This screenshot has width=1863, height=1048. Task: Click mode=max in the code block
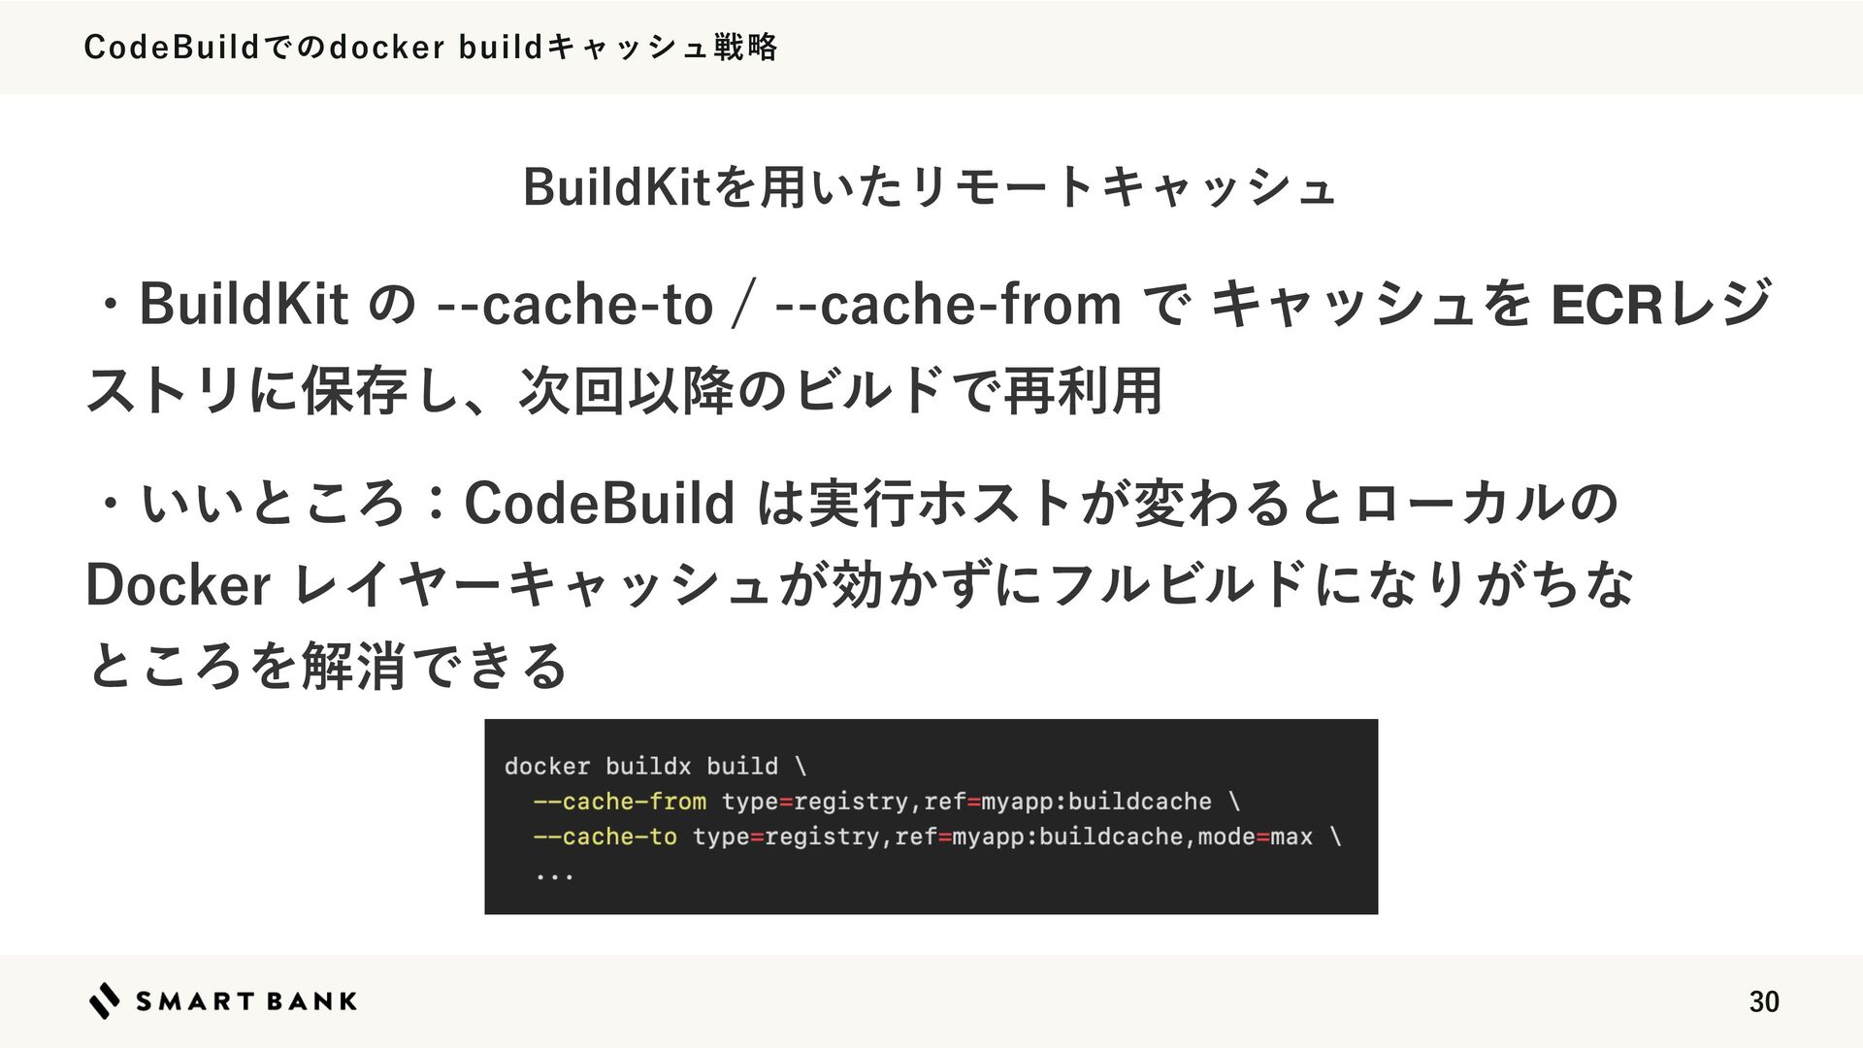1255,836
